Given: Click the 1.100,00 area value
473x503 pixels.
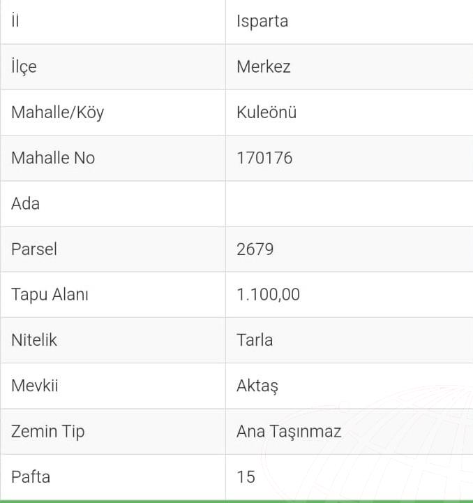Looking at the screenshot, I should coord(269,295).
